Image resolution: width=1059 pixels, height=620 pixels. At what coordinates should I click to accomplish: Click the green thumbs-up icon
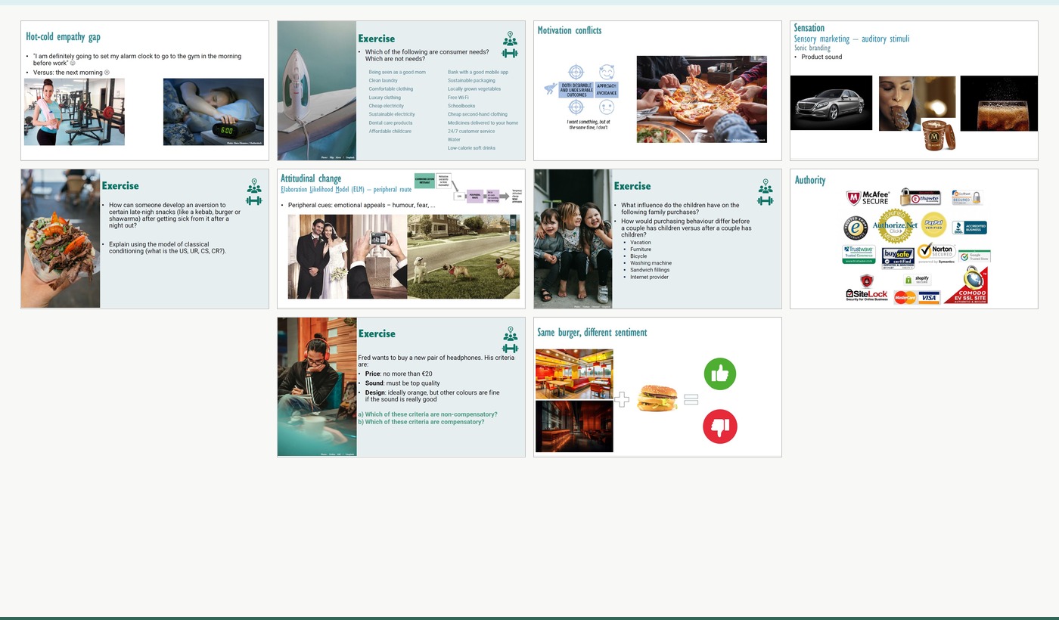[x=719, y=373]
